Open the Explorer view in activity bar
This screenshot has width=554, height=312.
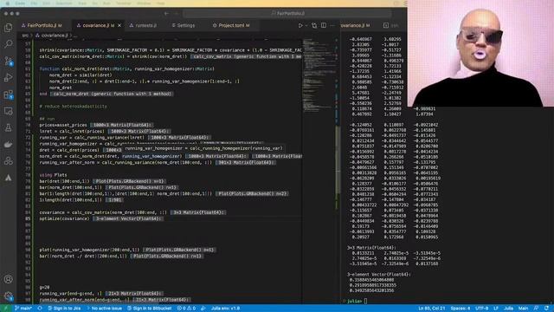click(8, 28)
